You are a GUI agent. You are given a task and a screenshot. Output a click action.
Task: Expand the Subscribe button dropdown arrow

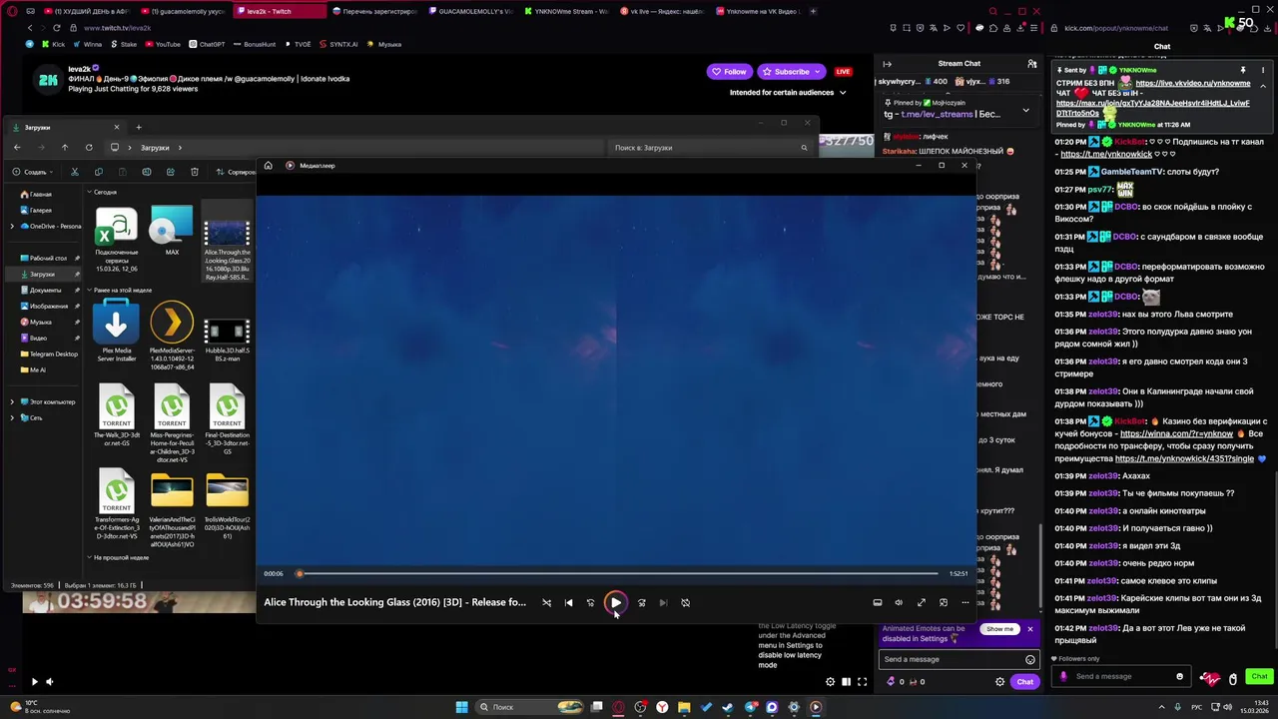[x=820, y=72]
